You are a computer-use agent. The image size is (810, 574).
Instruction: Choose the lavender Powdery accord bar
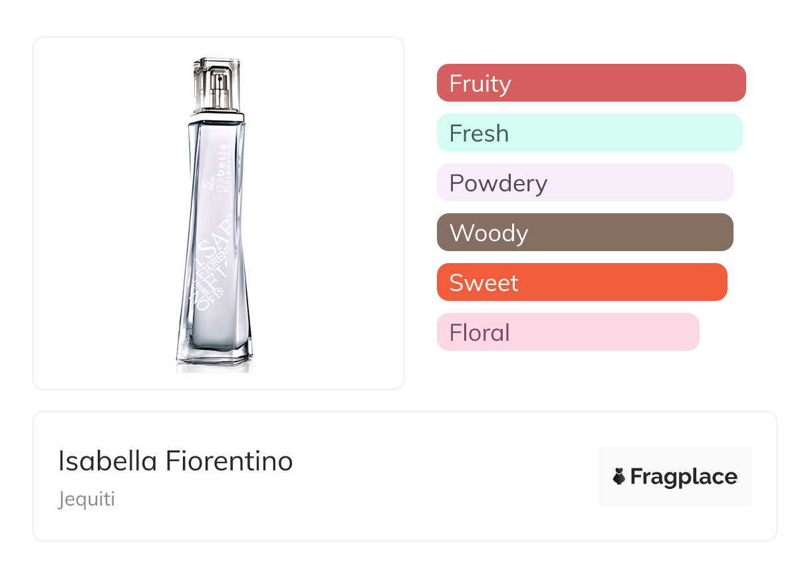pyautogui.click(x=585, y=183)
